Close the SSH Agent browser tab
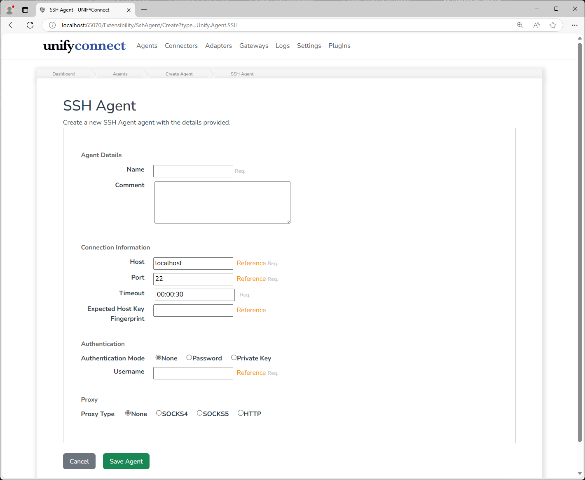Image resolution: width=585 pixels, height=480 pixels. point(129,10)
